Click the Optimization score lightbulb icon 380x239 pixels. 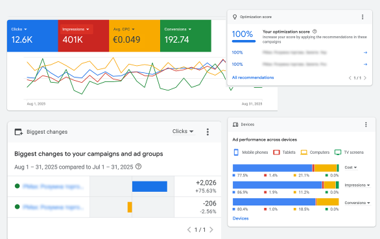click(x=235, y=17)
